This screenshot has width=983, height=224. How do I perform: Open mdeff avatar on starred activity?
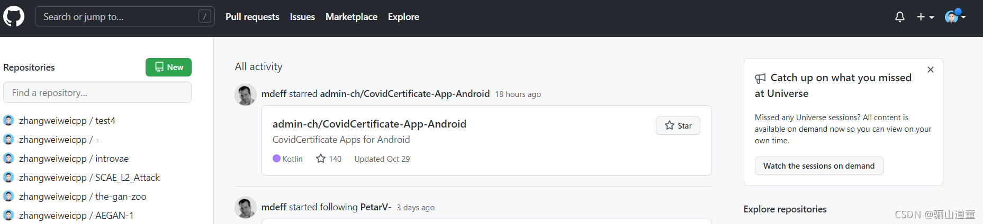(246, 95)
